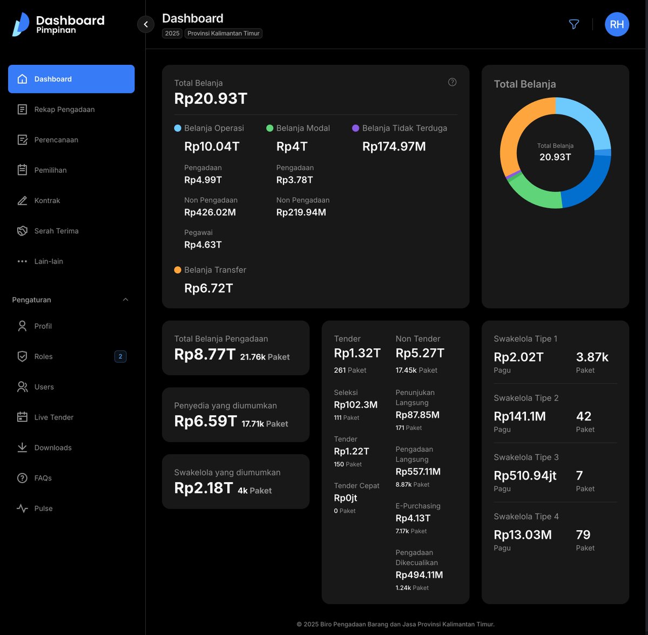Click the Swakelola Tipe 3 heading

tap(526, 457)
